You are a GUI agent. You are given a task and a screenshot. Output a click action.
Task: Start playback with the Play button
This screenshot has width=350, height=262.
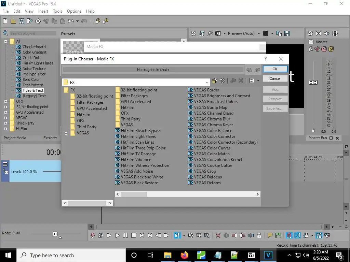[117, 235]
